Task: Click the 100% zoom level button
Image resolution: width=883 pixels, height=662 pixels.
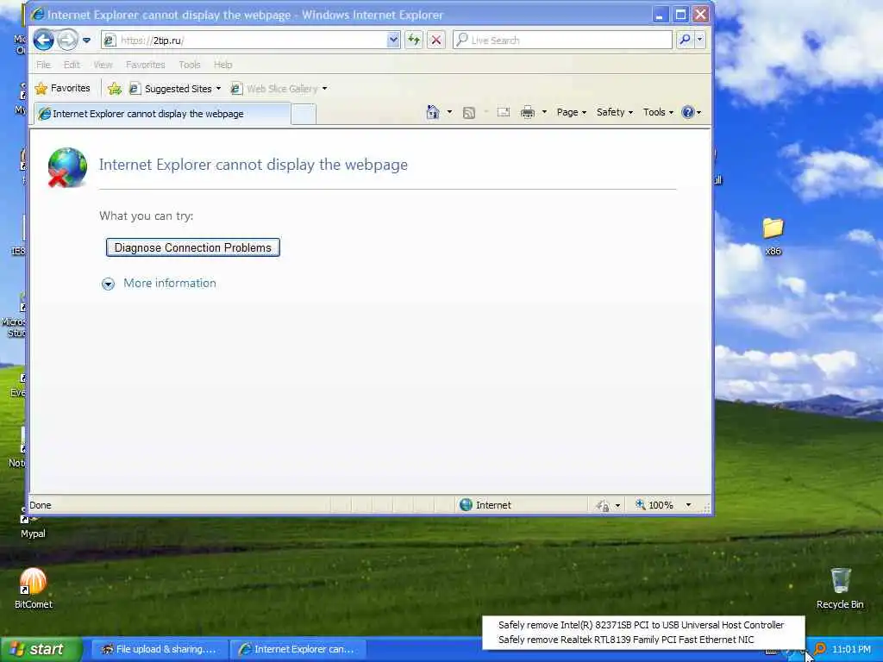Action: click(x=654, y=505)
